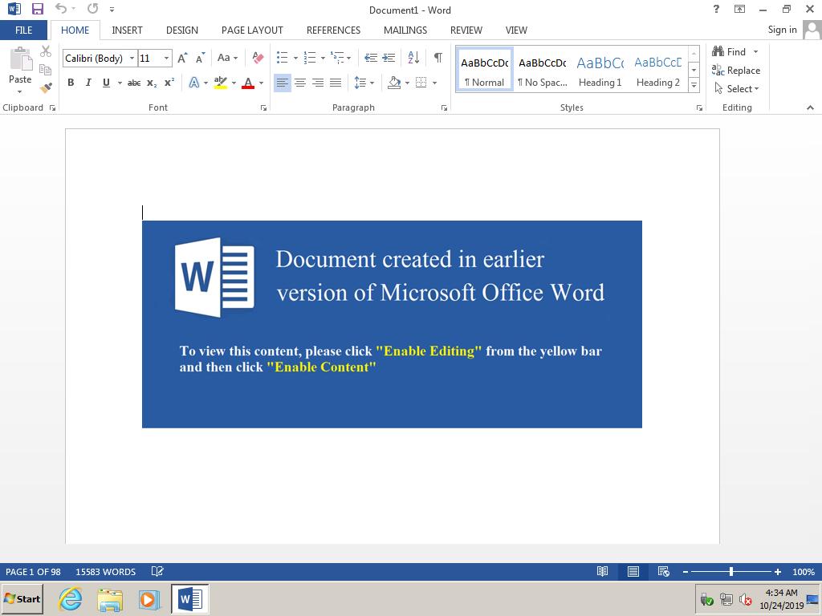
Task: Toggle Italic formatting
Action: (88, 83)
